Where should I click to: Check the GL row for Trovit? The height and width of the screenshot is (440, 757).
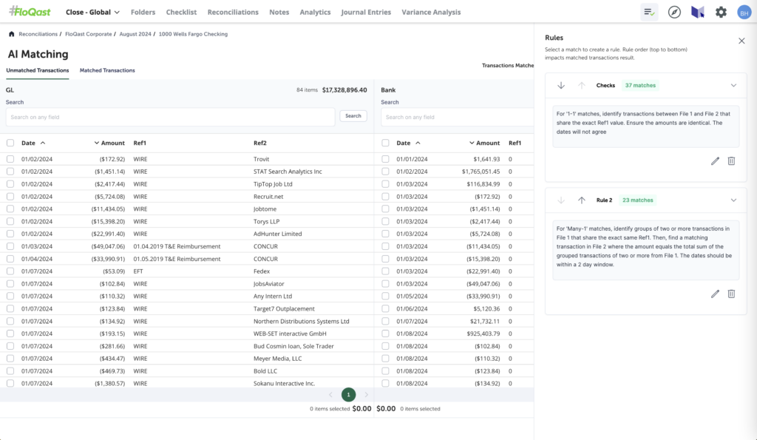[10, 159]
